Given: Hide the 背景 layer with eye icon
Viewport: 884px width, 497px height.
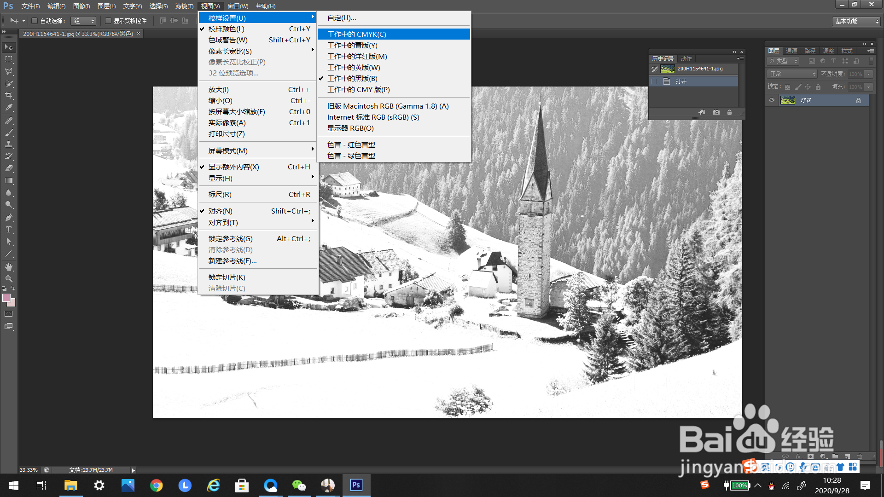Looking at the screenshot, I should [x=772, y=100].
